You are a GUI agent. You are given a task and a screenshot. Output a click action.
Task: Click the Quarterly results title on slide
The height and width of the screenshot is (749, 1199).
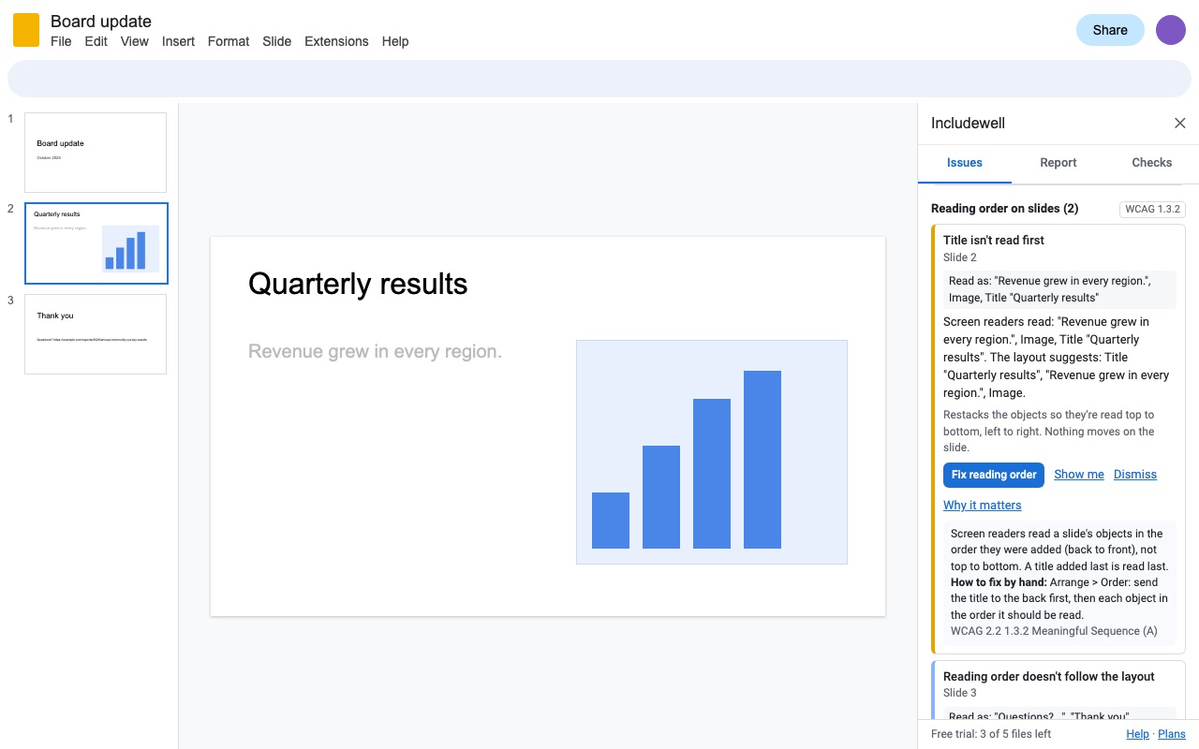pyautogui.click(x=358, y=284)
